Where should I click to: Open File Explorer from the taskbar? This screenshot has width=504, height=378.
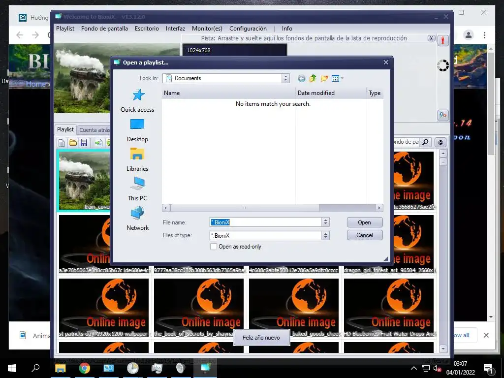pyautogui.click(x=60, y=368)
